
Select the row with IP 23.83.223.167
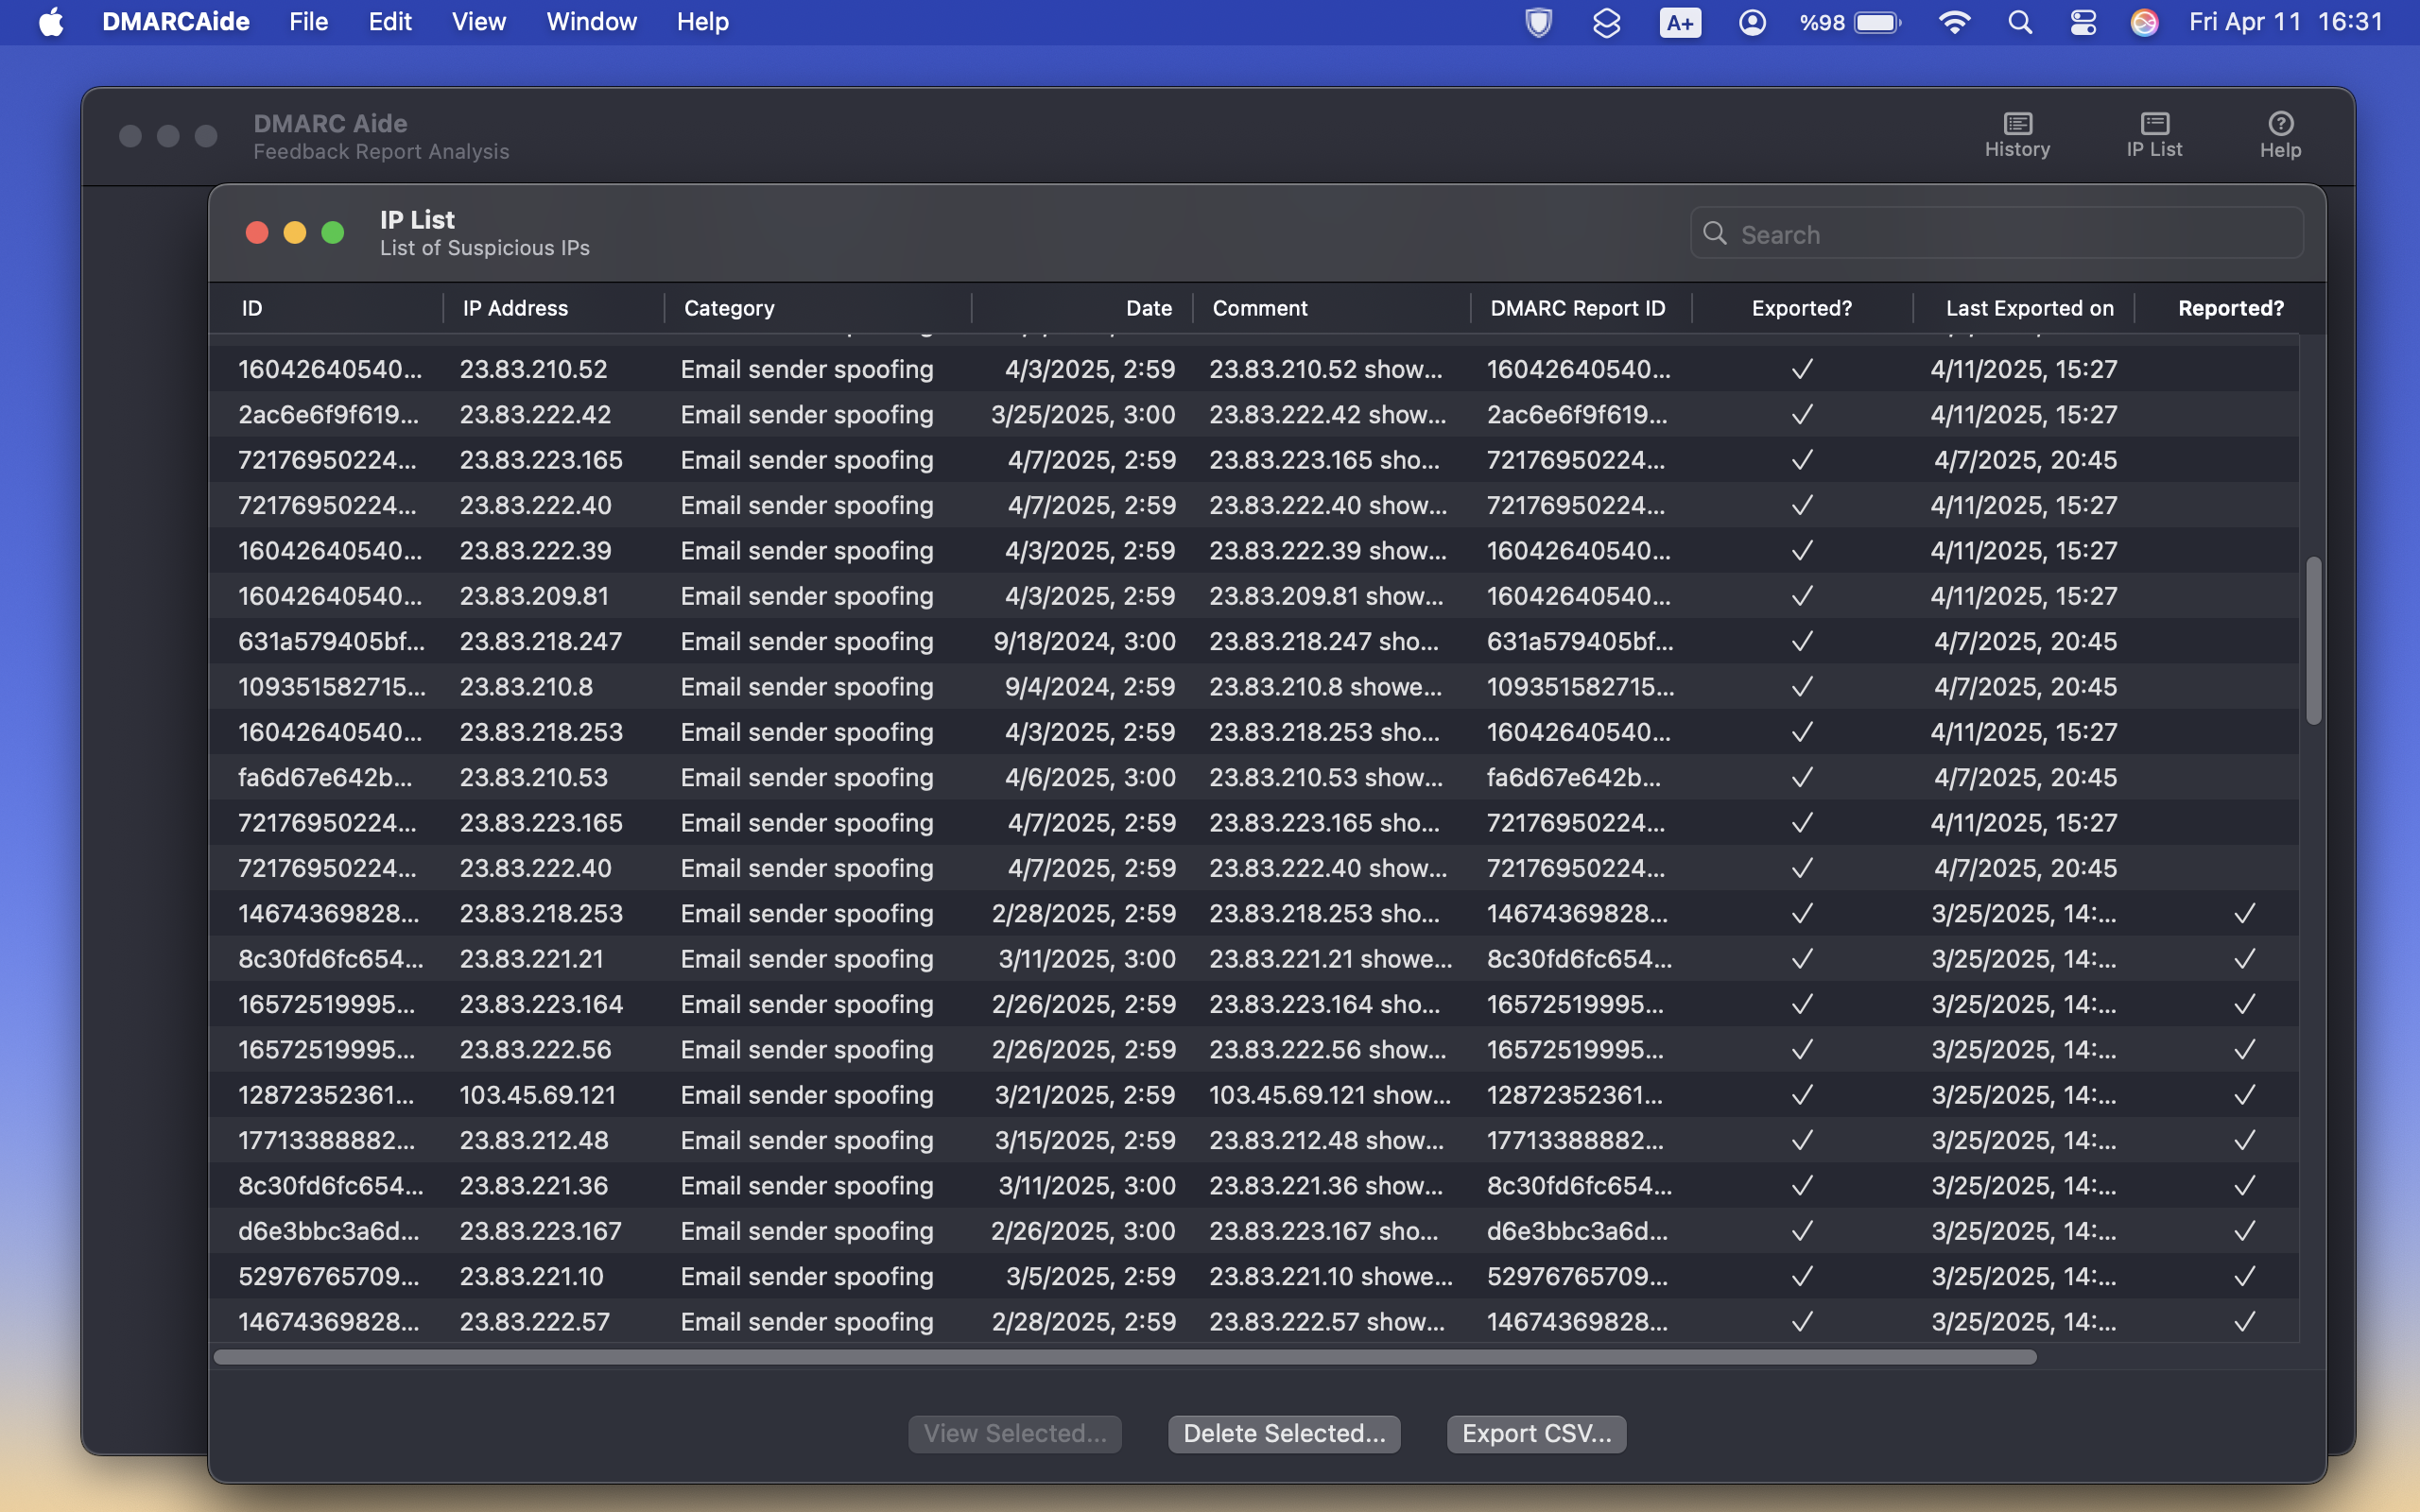(1254, 1231)
